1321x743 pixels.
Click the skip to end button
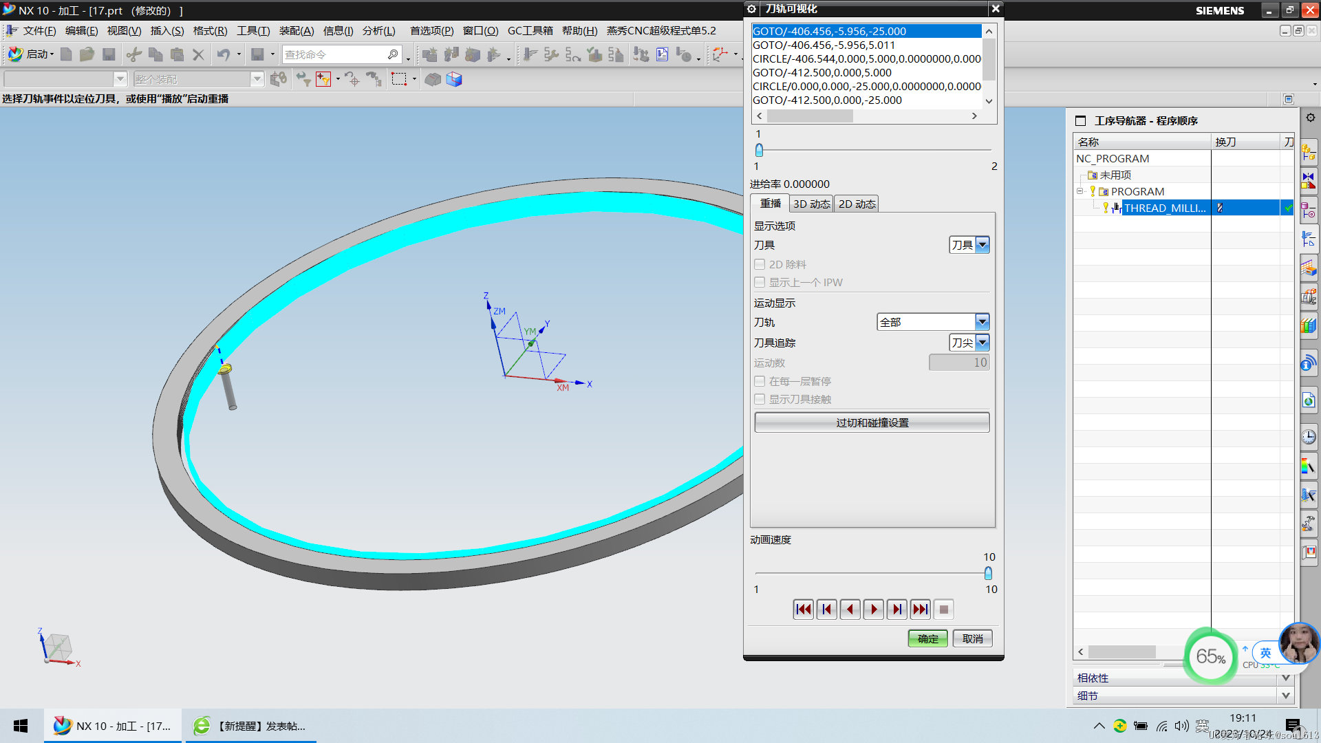point(921,609)
